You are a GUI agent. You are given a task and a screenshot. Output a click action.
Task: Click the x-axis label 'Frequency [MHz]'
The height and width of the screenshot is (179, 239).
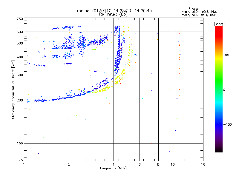pos(113,168)
